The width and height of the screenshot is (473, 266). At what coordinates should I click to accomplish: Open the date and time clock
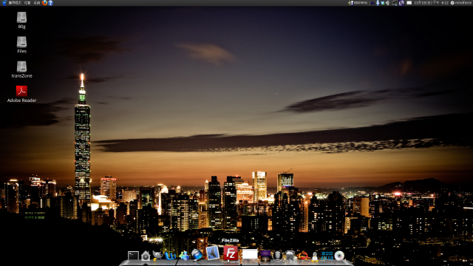431,3
